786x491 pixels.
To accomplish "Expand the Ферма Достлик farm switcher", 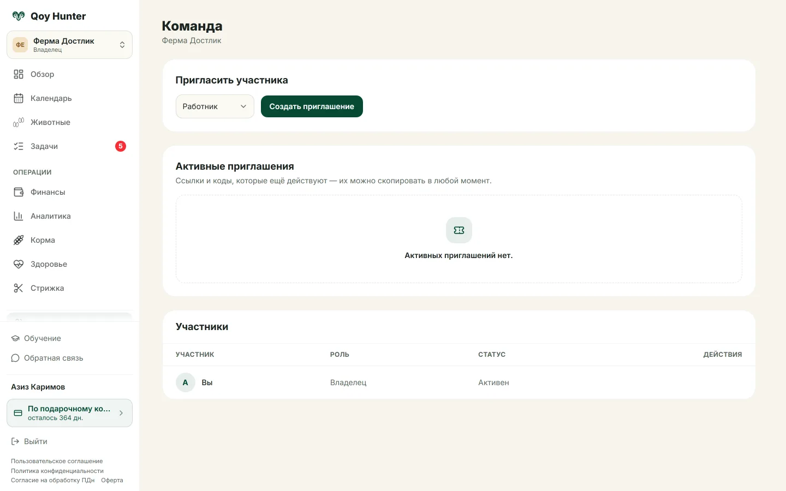I will (x=69, y=45).
